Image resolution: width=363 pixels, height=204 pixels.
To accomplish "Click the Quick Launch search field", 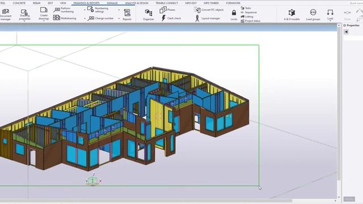I will tap(356, 3).
